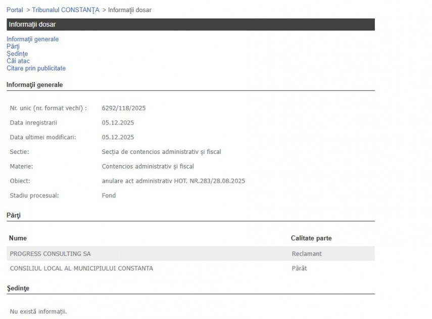Select the PROGRESS CONSULTING SA row
The height and width of the screenshot is (319, 432).
pos(51,254)
